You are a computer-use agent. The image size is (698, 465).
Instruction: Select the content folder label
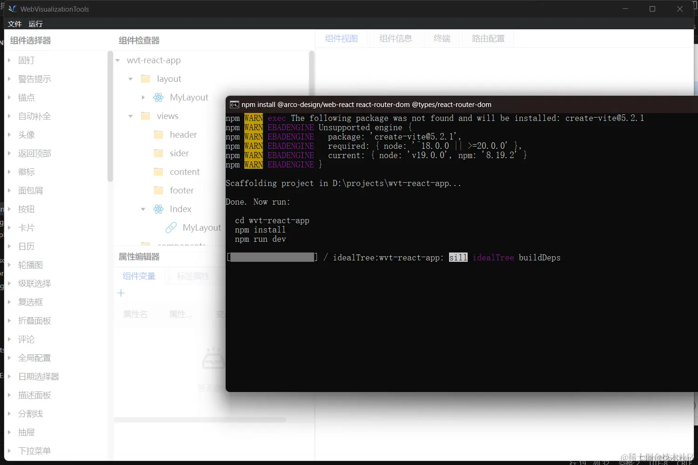(185, 172)
